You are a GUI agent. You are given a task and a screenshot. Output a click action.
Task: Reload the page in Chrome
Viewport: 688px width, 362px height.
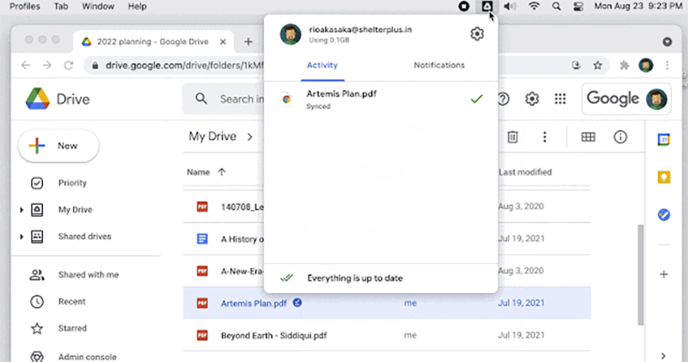tap(69, 65)
